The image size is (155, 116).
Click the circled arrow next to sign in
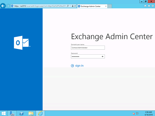pos(72,66)
